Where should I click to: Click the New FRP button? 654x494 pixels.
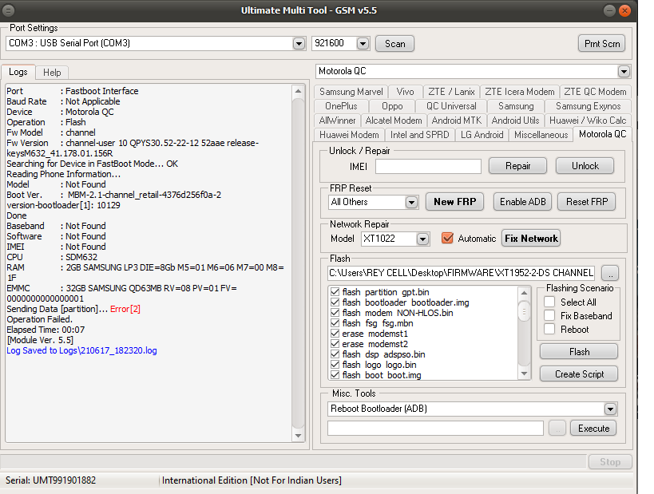tap(454, 202)
